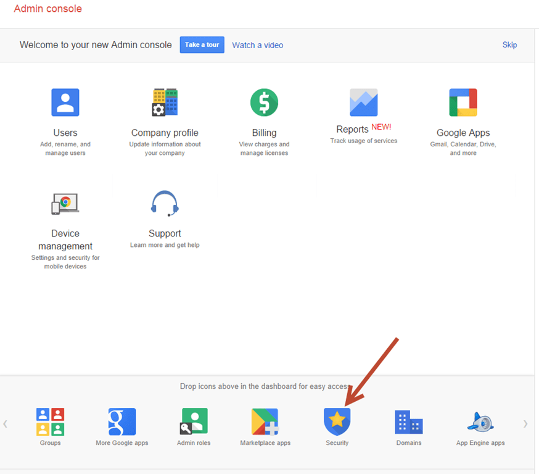Click 'Welcome to your new Admin console' text
Viewport: 539px width, 474px height.
point(96,44)
